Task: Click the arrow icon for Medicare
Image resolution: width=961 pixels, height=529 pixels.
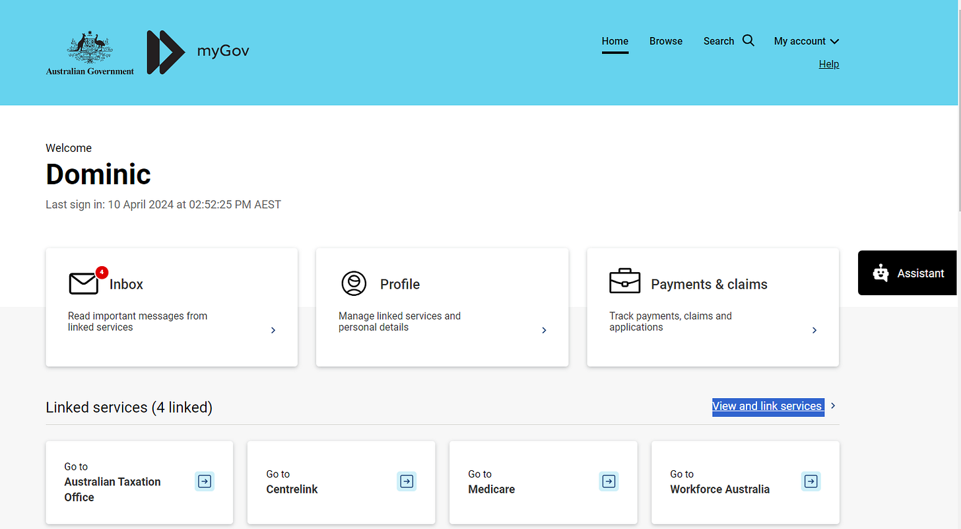Action: (x=609, y=481)
